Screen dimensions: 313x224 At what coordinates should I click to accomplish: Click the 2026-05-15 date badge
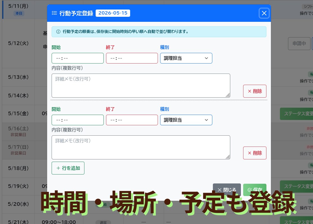(113, 13)
